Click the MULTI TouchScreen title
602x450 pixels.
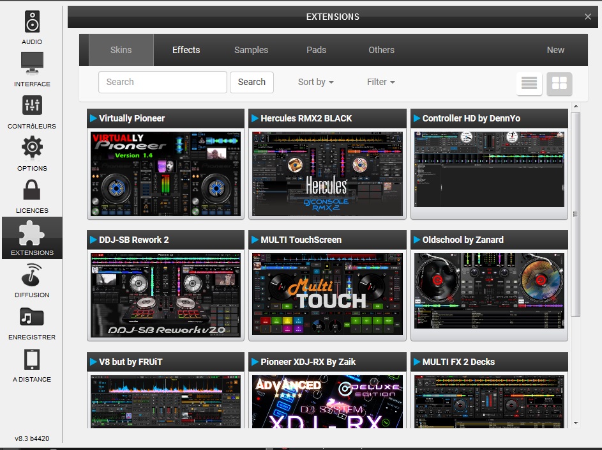(x=301, y=240)
